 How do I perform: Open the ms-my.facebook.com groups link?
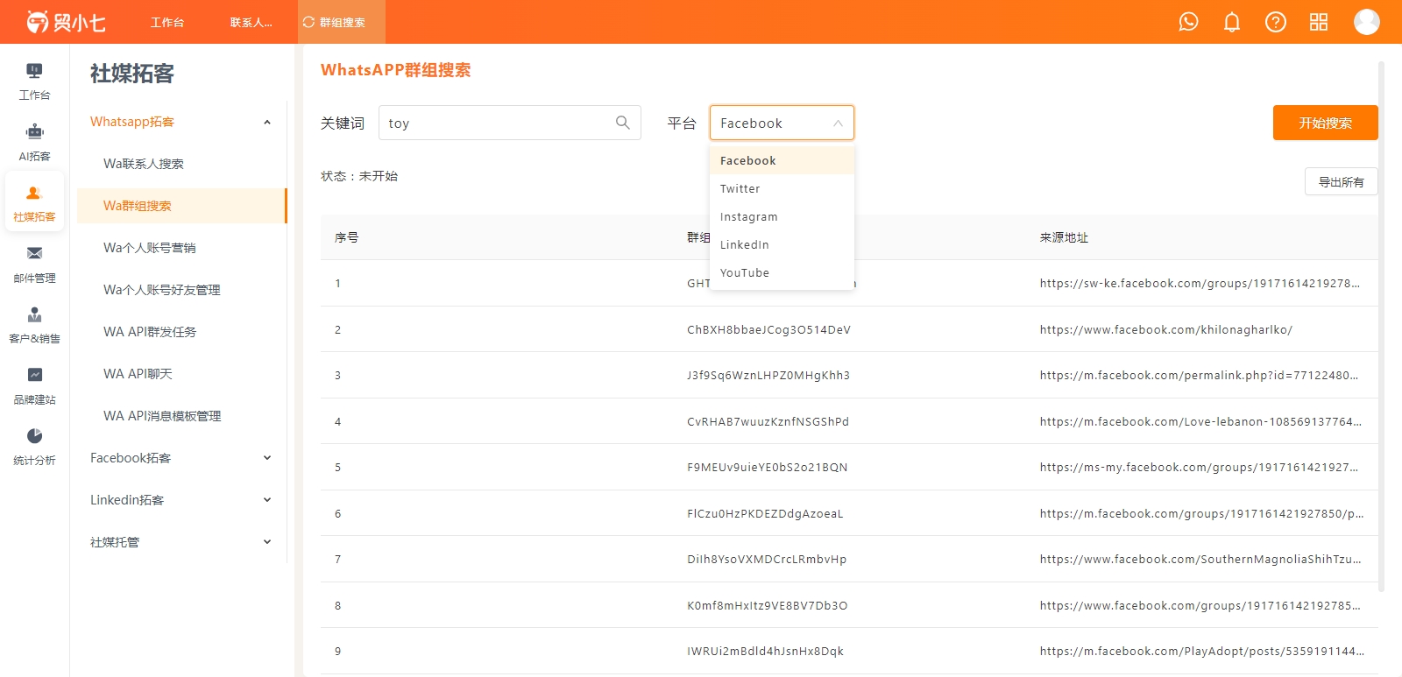1199,467
